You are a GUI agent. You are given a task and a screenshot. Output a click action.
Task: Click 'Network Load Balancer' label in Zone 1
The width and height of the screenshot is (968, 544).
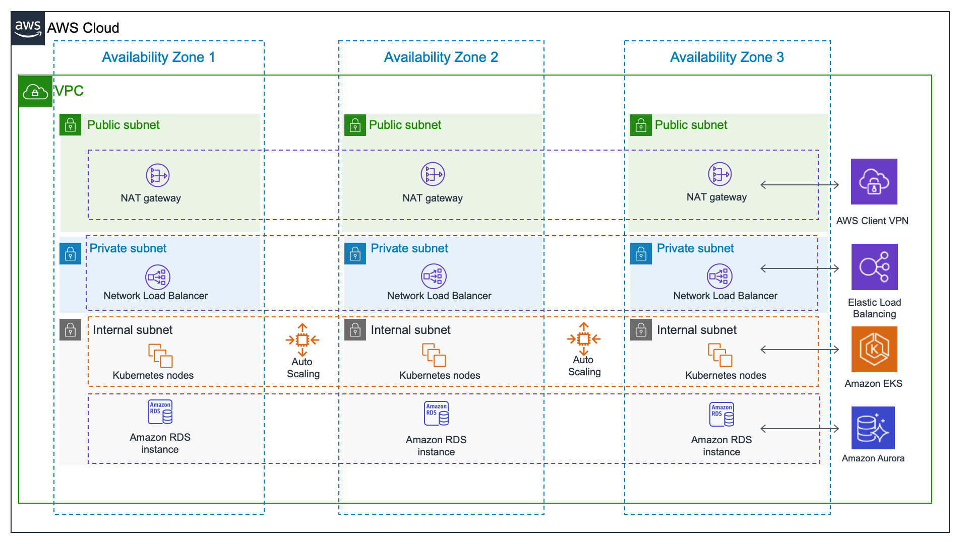point(156,296)
